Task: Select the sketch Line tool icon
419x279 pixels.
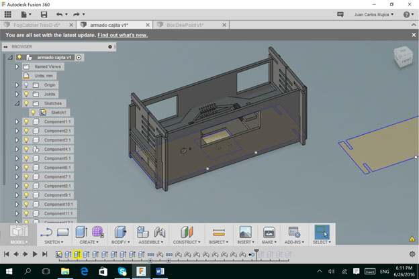Action: (46, 232)
